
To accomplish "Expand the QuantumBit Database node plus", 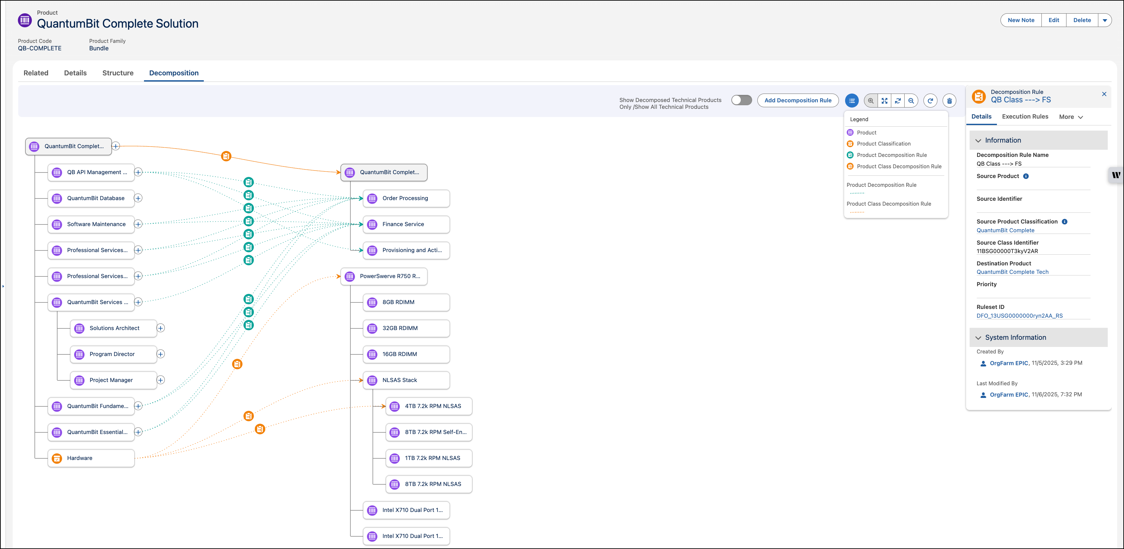I will click(x=138, y=198).
